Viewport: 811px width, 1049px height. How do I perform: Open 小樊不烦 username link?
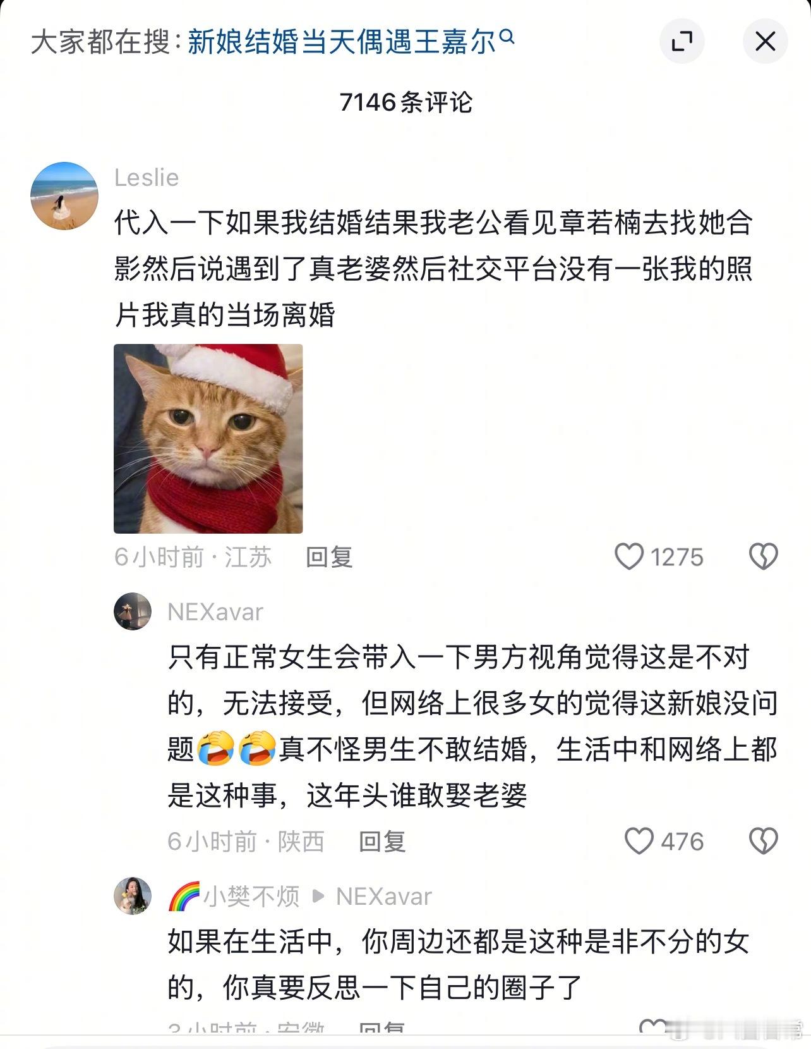click(251, 897)
